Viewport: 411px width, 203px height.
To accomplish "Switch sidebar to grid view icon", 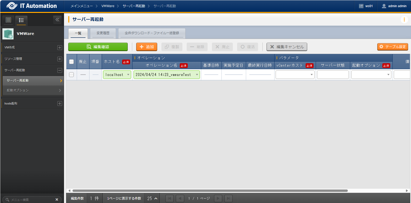I will 8,20.
